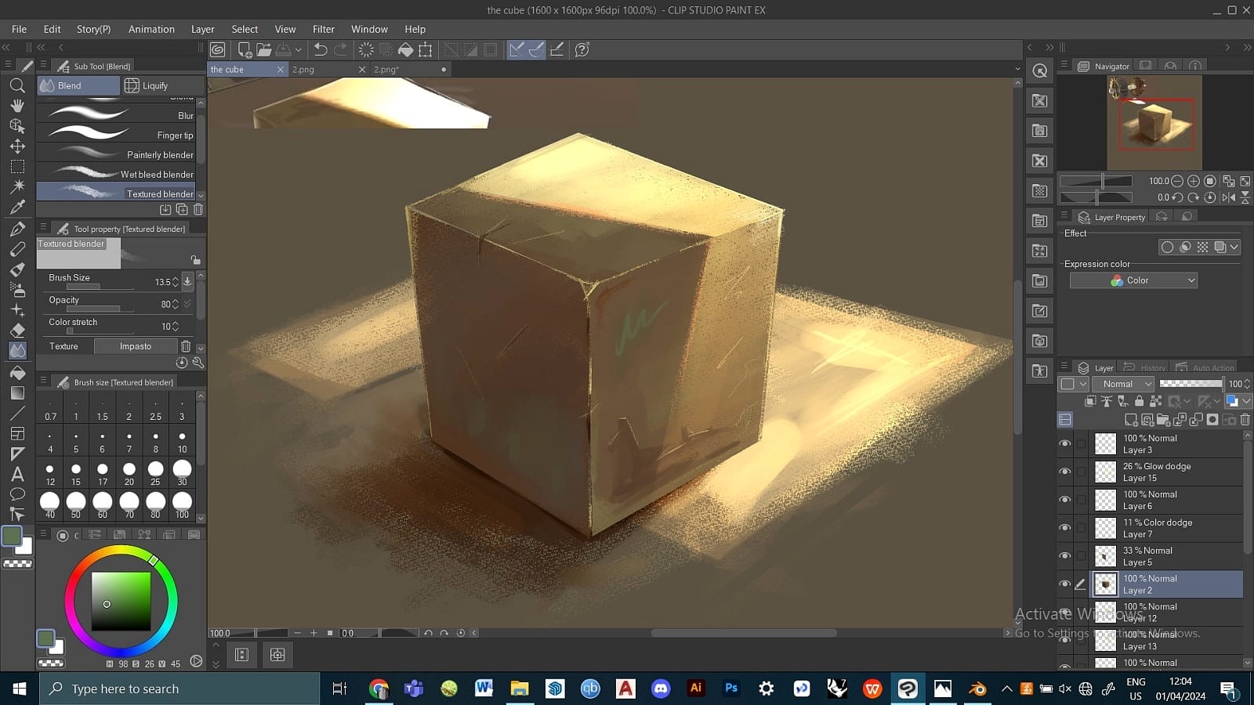Choose brush size preset 100
1254x705 pixels.
(x=182, y=505)
